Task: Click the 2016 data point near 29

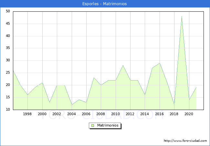Action: point(160,63)
